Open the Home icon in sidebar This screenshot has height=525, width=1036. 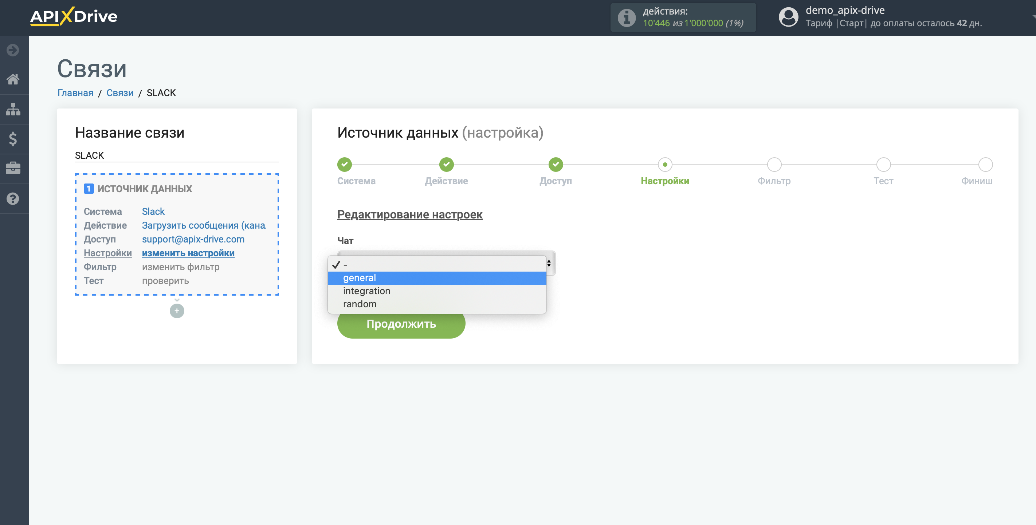click(x=13, y=79)
